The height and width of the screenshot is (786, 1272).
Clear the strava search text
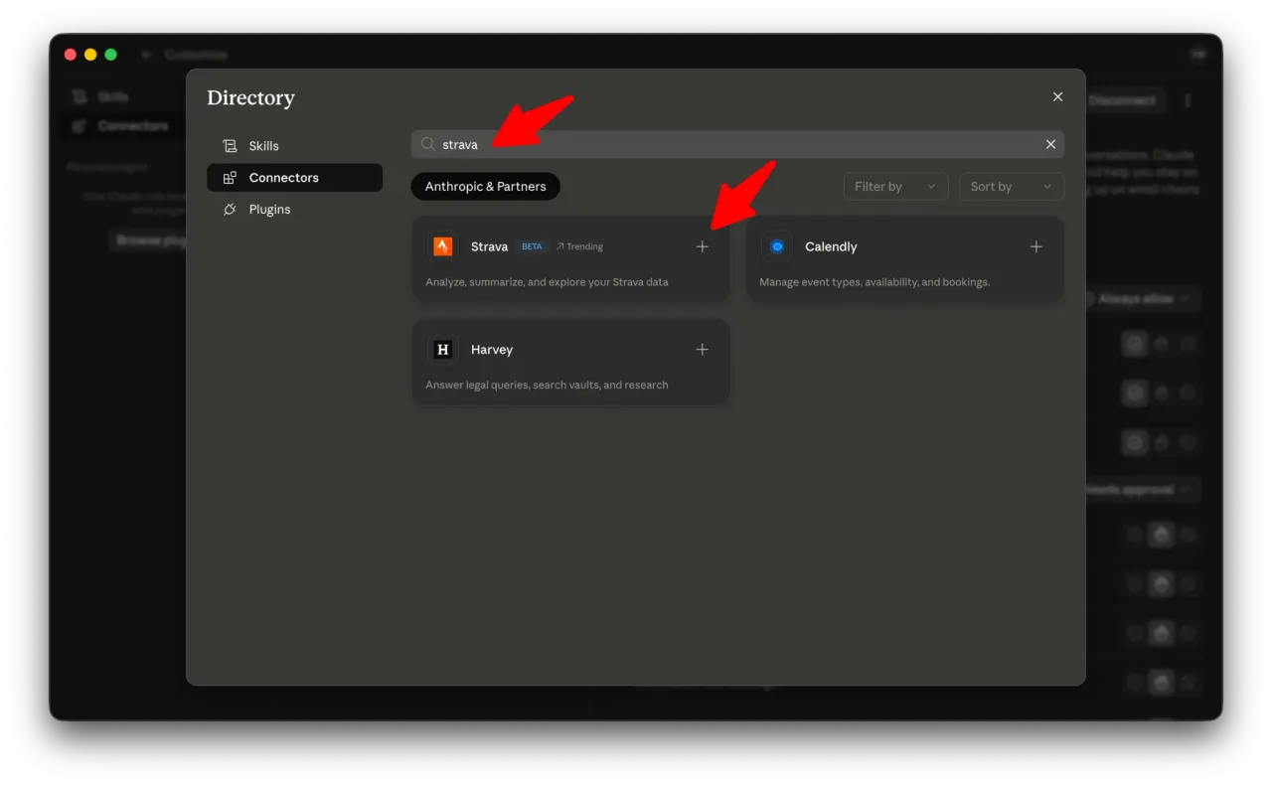point(1050,144)
